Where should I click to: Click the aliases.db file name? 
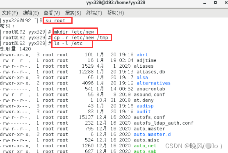click(151, 72)
